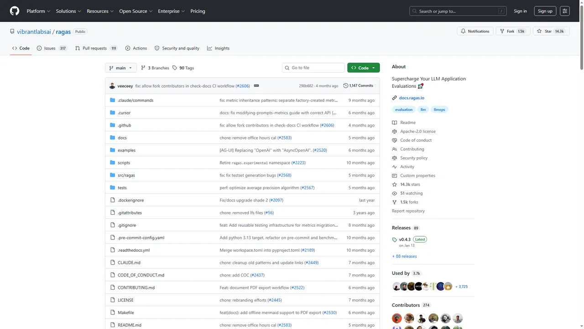This screenshot has width=584, height=329.
Task: Open the GitHub logo home icon
Action: (15, 11)
